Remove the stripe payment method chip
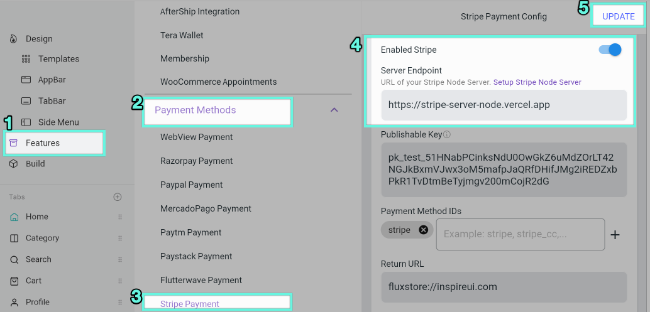Screen dimensions: 650x312 point(423,230)
